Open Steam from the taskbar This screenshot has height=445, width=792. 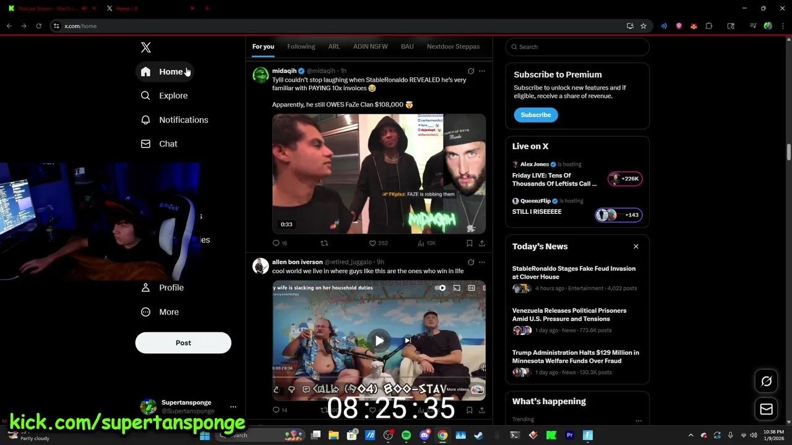click(478, 435)
